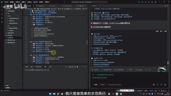Open hypocycloid.js in the explorer
This screenshot has height=96, width=171.
13,28
